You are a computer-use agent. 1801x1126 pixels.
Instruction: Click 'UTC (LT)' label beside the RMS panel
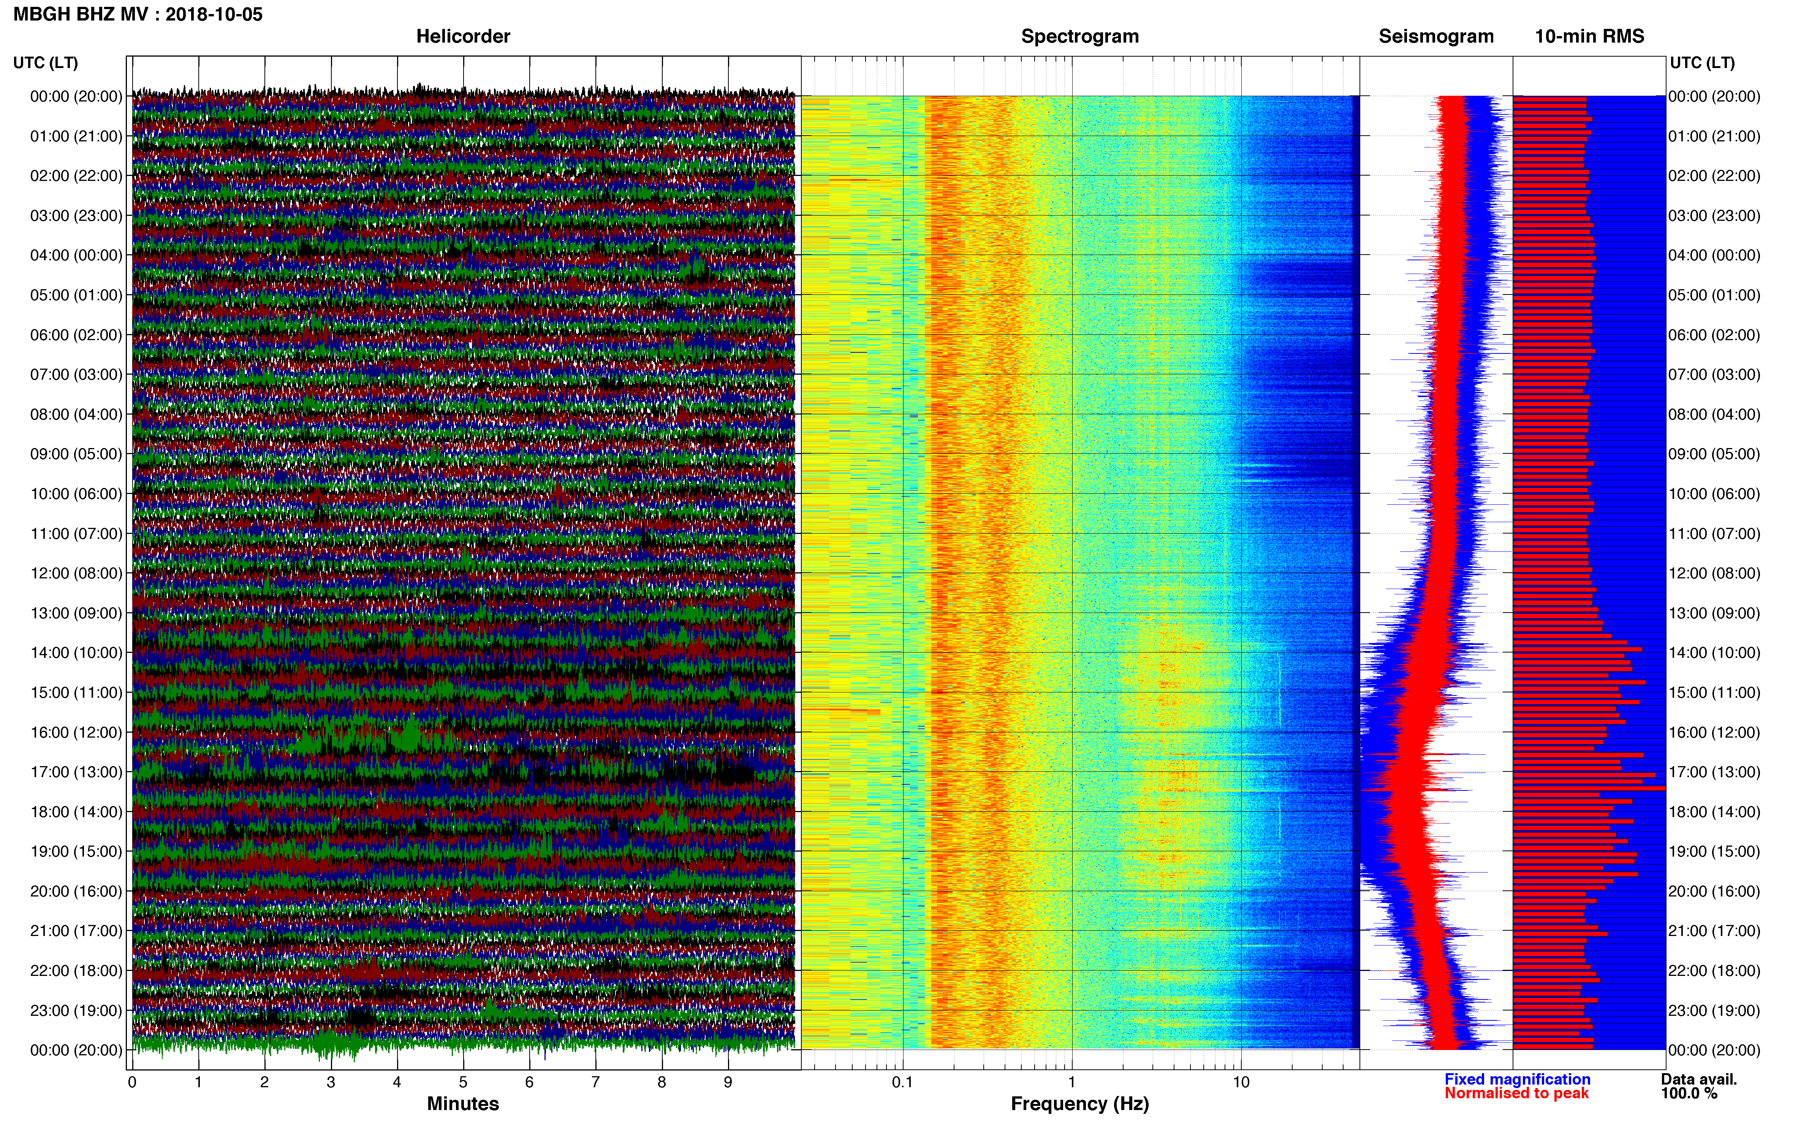1702,63
